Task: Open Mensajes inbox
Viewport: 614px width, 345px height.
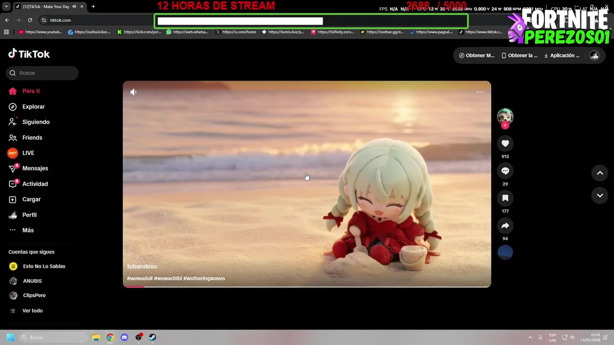Action: point(28,168)
